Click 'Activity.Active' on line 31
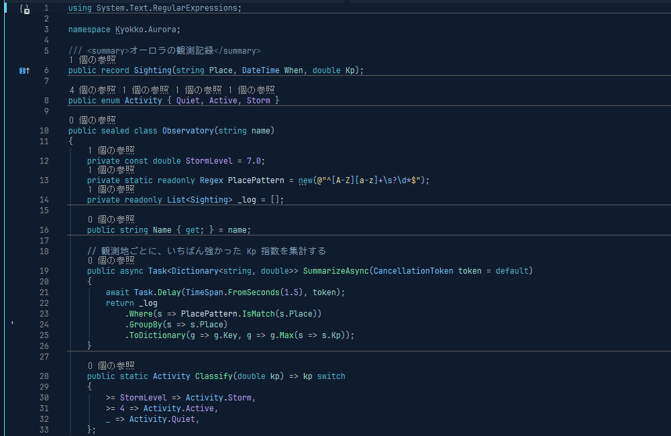This screenshot has width=671, height=436. coord(178,408)
